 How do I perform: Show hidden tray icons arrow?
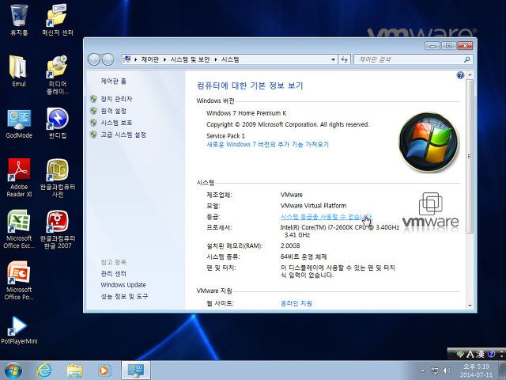(423, 370)
